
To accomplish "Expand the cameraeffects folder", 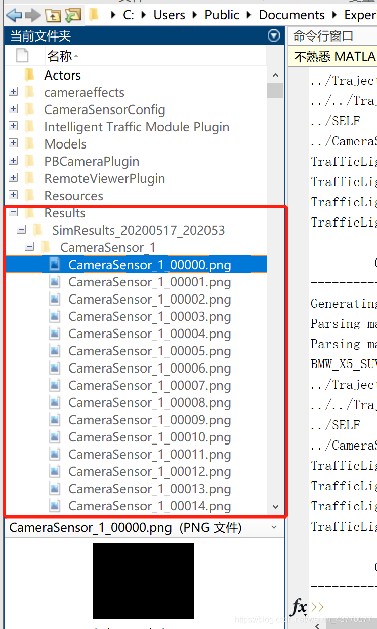I will 13,92.
